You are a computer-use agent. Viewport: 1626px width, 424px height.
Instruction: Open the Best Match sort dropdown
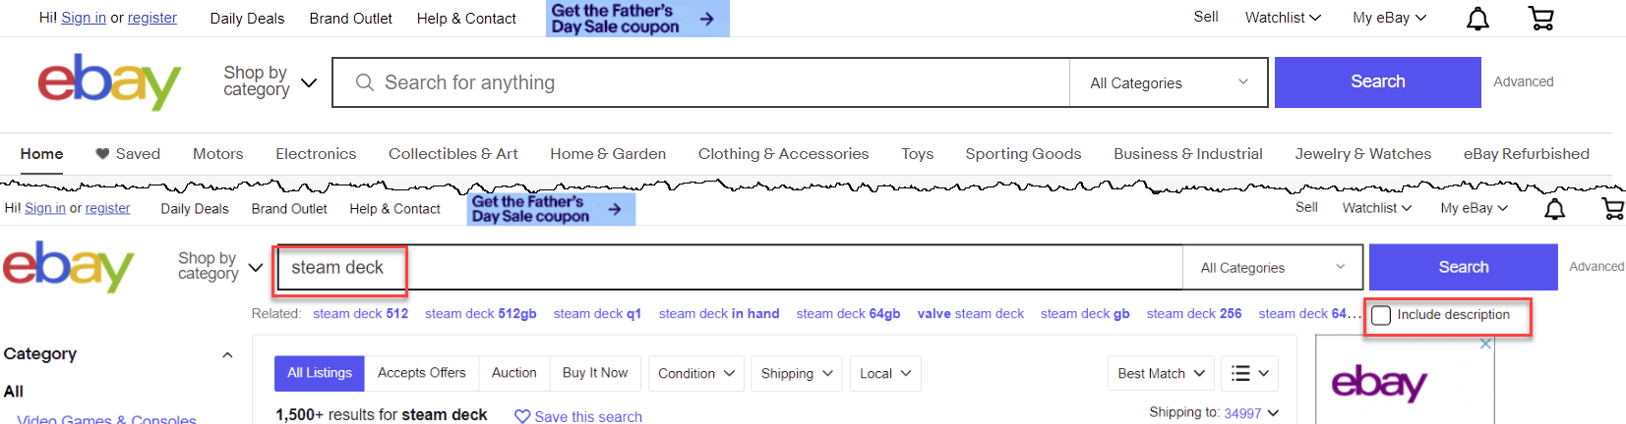tap(1161, 373)
